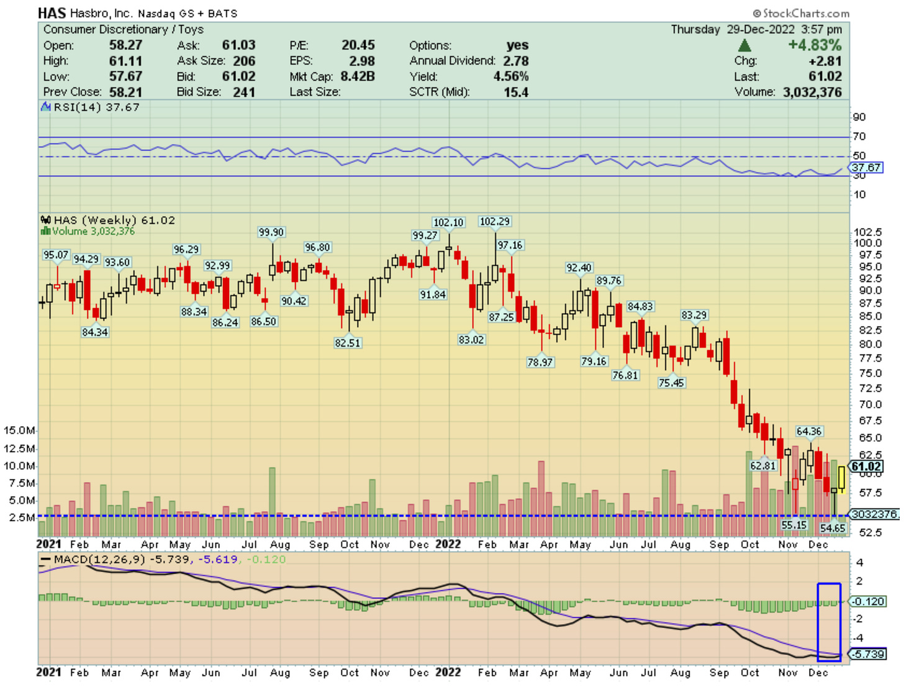Screen dimensions: 904x687
Task: Click the 99.90 high price label
Action: (x=271, y=232)
